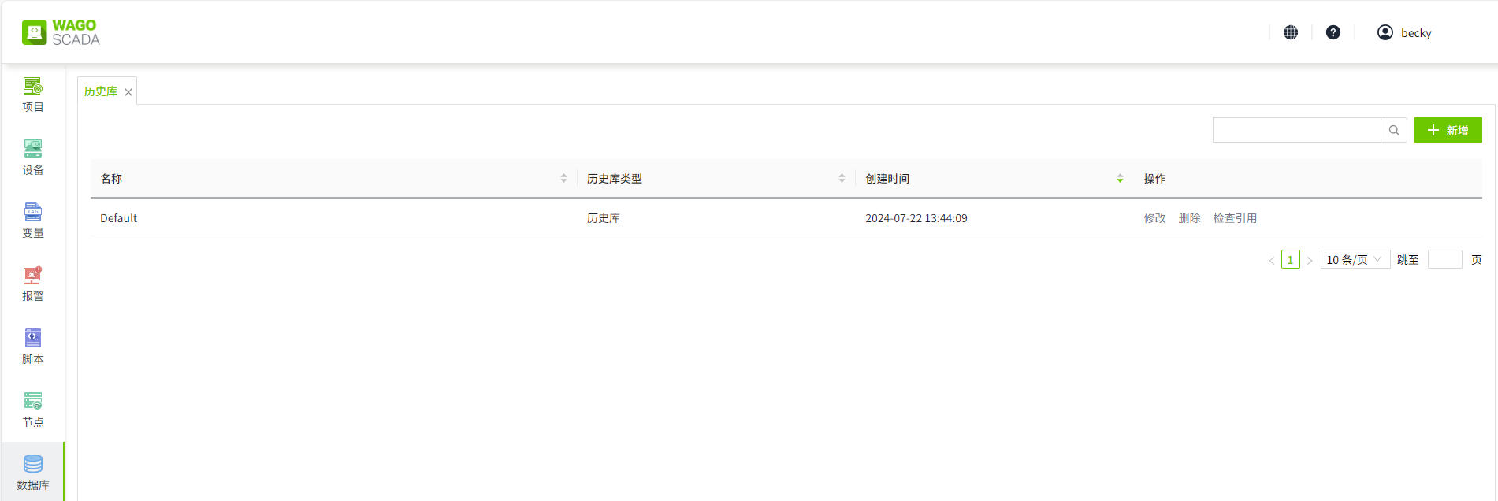Click 检查引用 link for Default row

pyautogui.click(x=1235, y=218)
